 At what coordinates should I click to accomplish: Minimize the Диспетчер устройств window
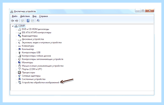(138, 11)
